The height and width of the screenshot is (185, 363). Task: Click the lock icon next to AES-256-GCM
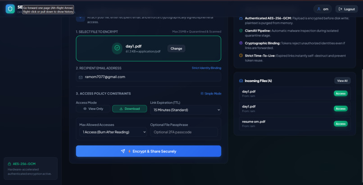click(9, 164)
